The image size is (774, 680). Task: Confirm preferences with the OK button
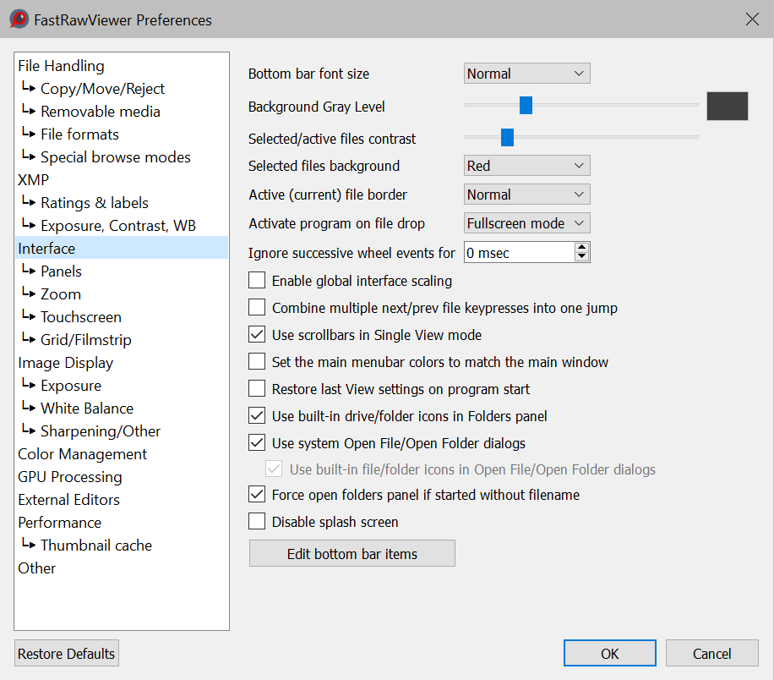(x=609, y=654)
